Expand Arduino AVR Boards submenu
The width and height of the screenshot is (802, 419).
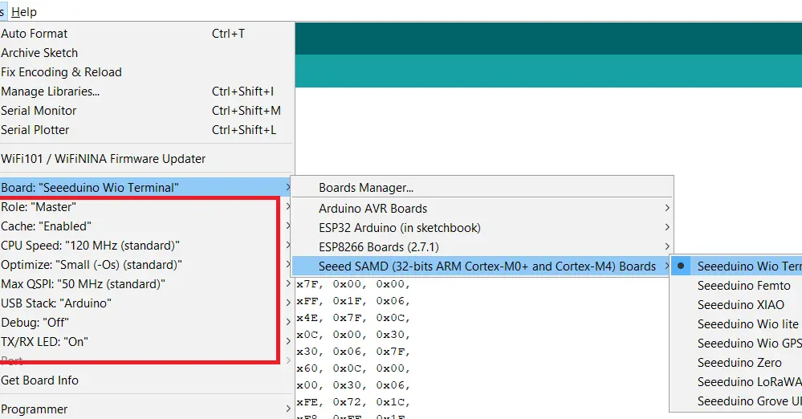click(482, 209)
